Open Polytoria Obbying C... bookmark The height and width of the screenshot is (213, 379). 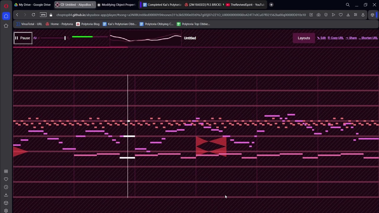[x=156, y=24]
